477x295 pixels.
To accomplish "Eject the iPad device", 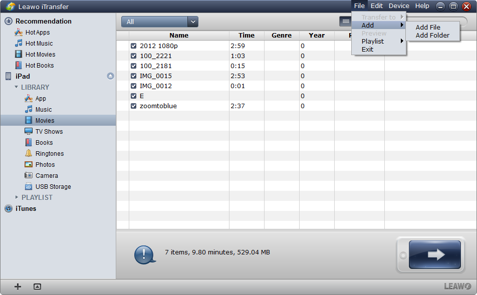I will click(x=110, y=76).
